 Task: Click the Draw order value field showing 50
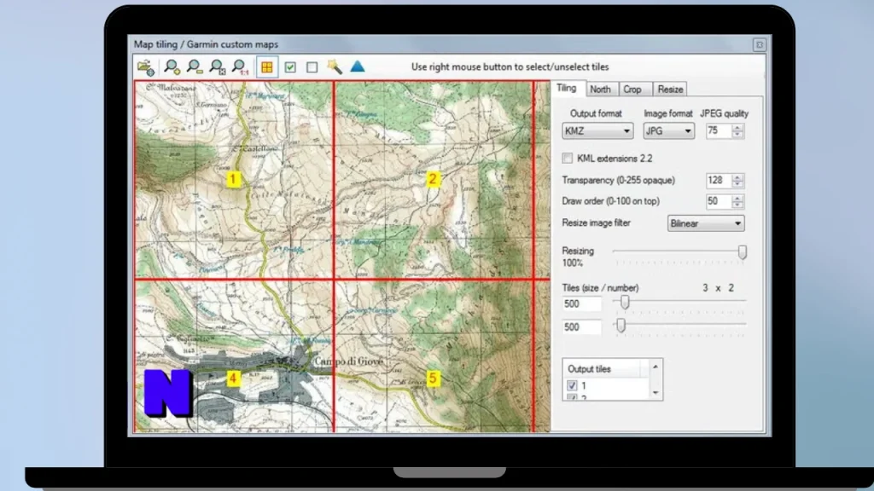(x=718, y=201)
